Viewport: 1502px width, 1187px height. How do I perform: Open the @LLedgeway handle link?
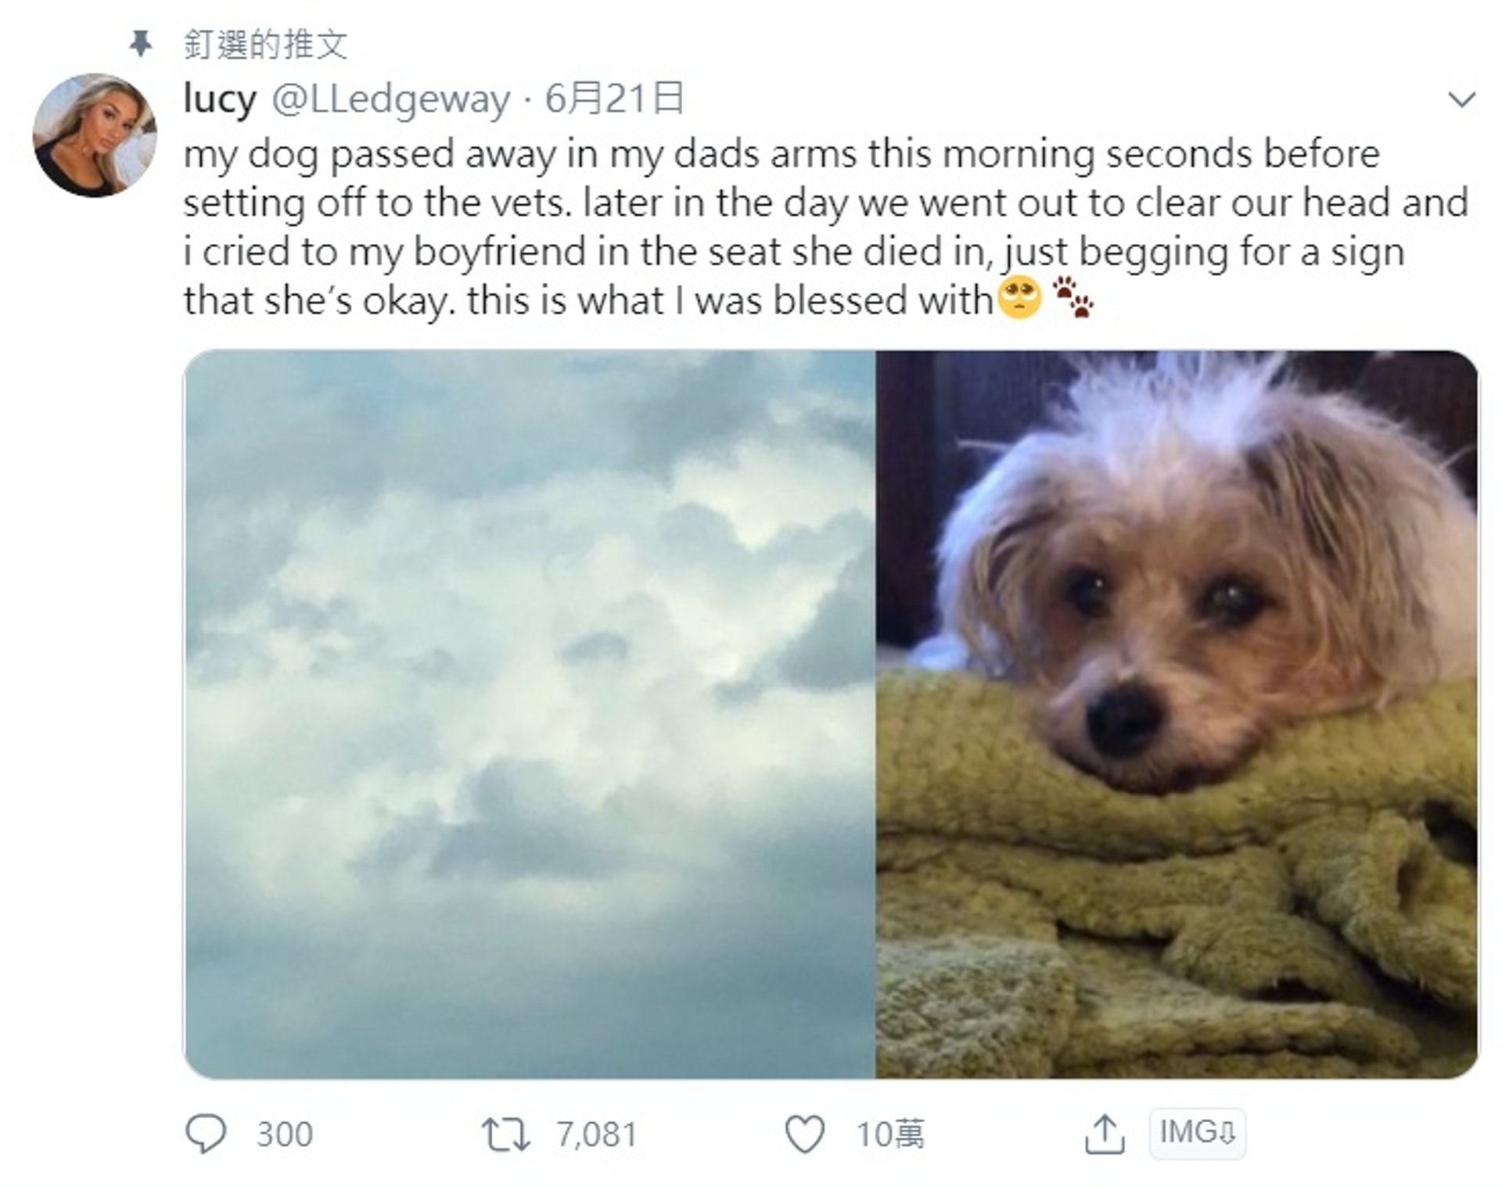(391, 99)
